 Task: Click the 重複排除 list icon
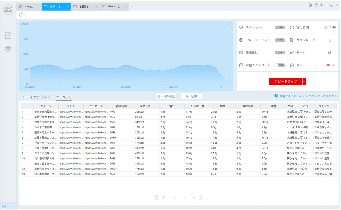point(241,53)
